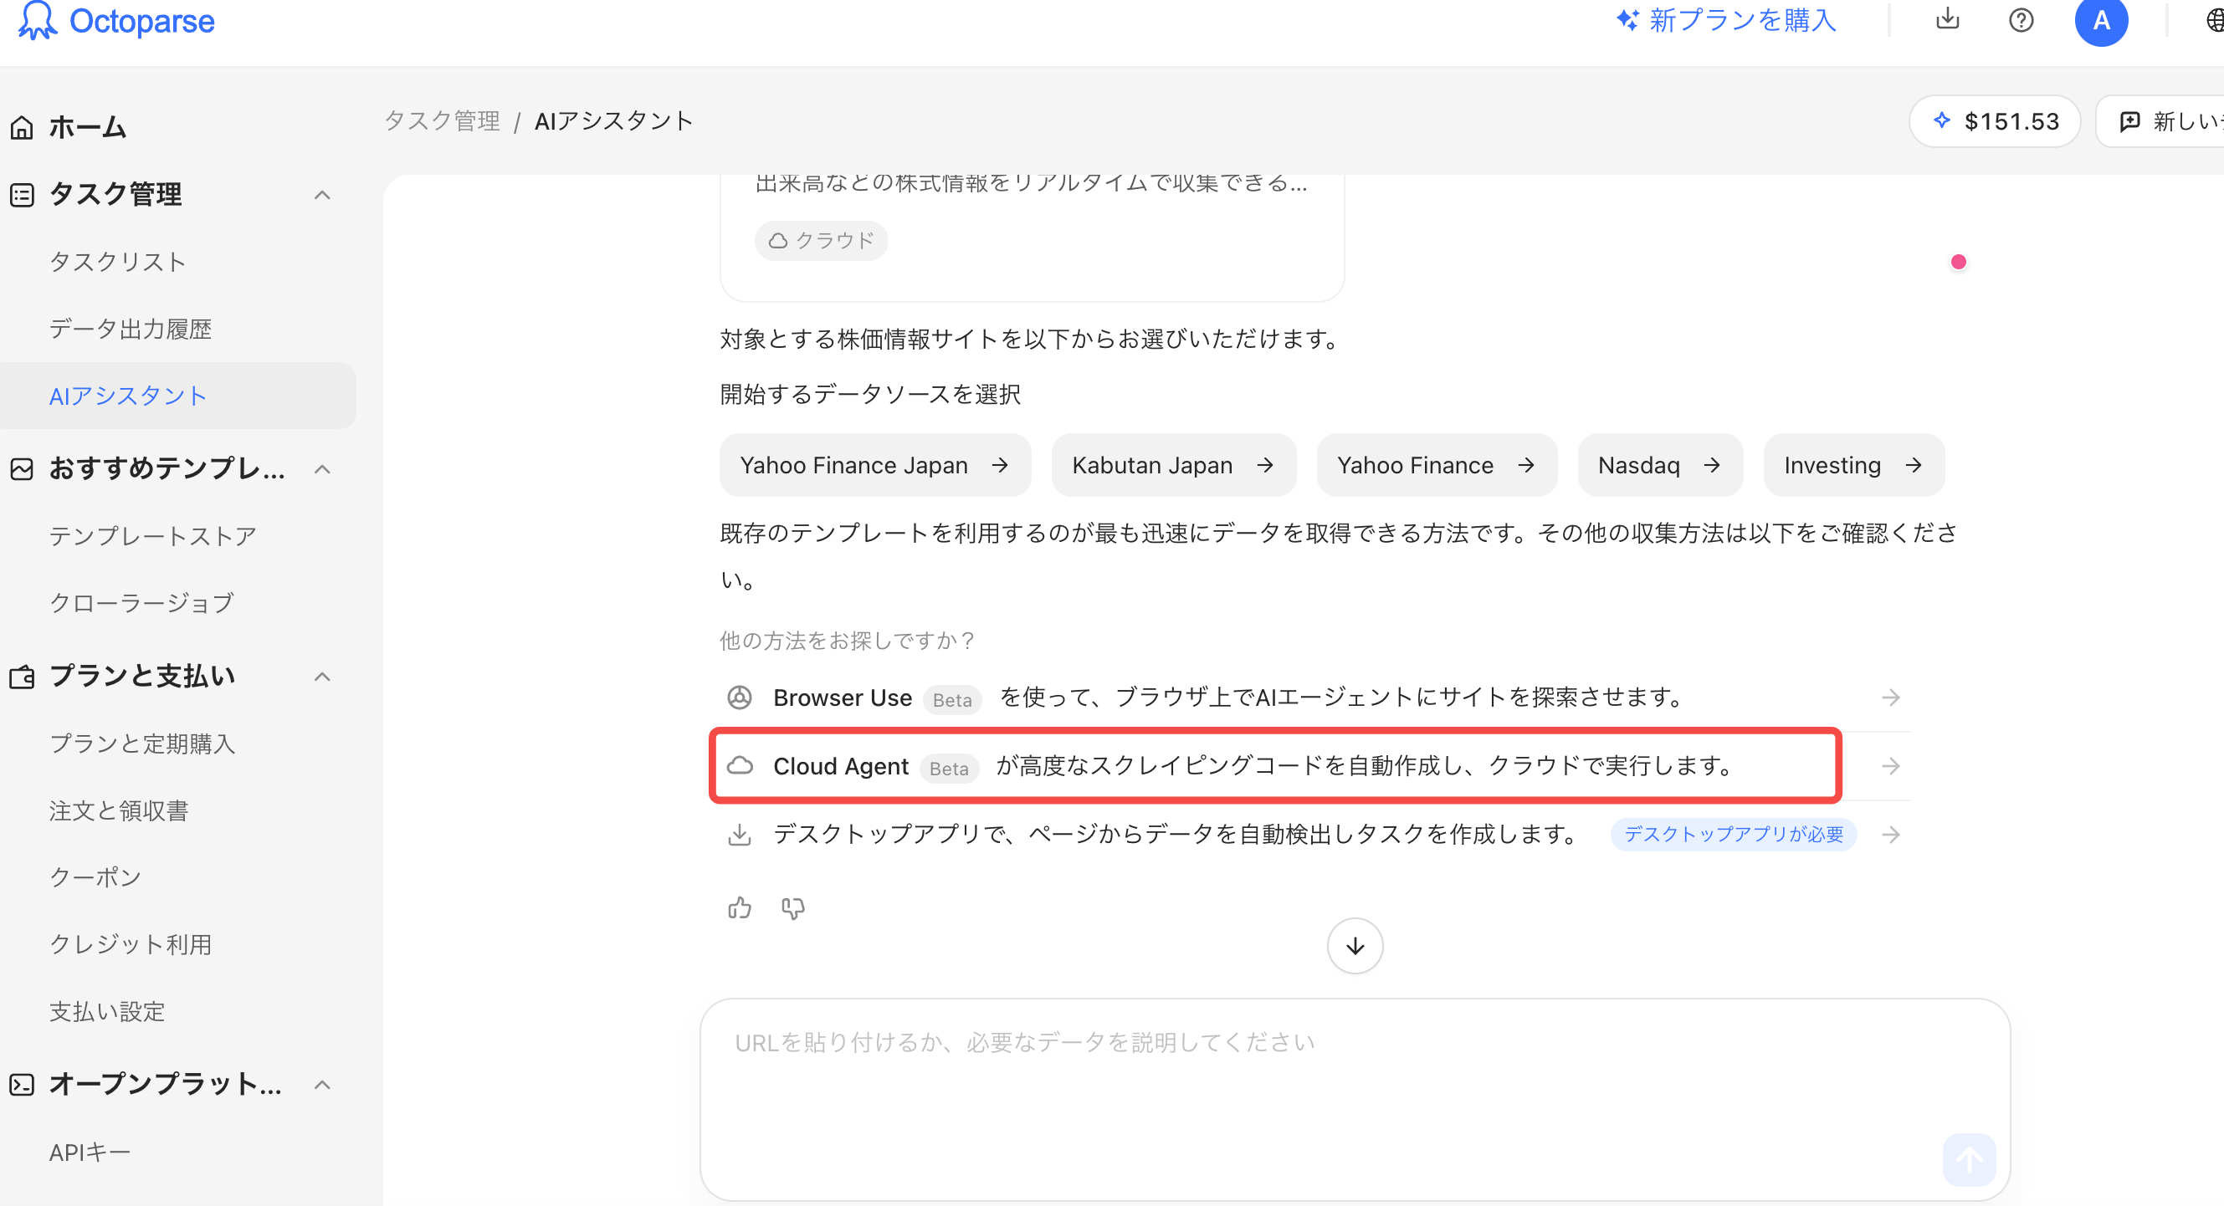The width and height of the screenshot is (2224, 1206).
Task: Select the Investing data source
Action: 1853,465
